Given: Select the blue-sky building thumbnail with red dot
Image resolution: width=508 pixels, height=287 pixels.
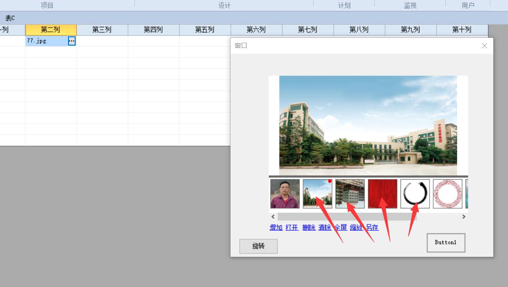Looking at the screenshot, I should coord(317,194).
